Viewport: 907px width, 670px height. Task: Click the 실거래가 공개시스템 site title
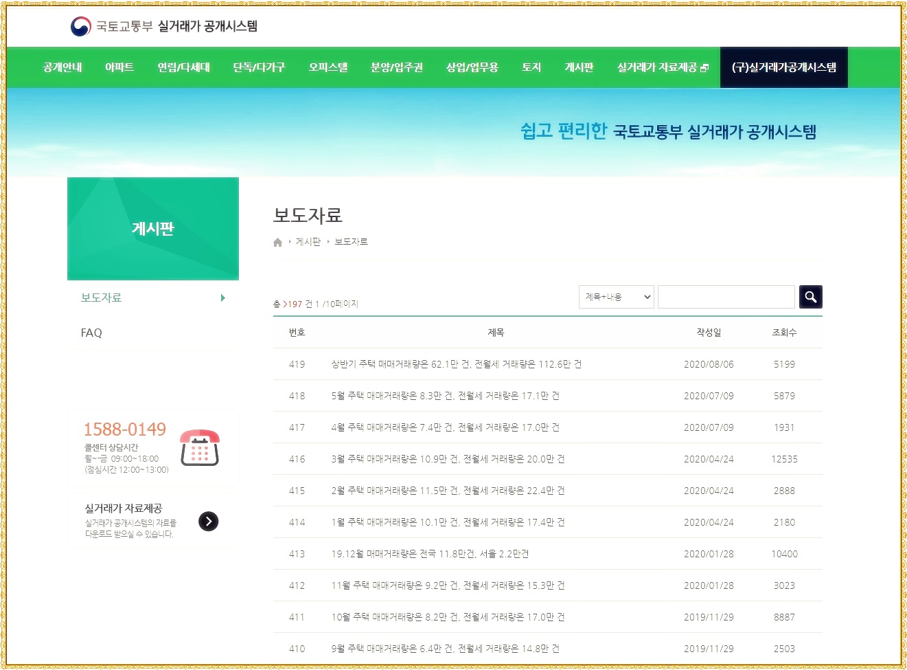point(208,26)
